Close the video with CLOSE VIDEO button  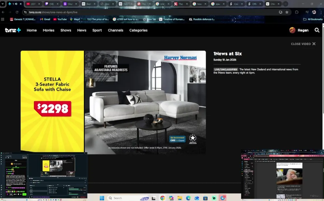click(x=303, y=44)
